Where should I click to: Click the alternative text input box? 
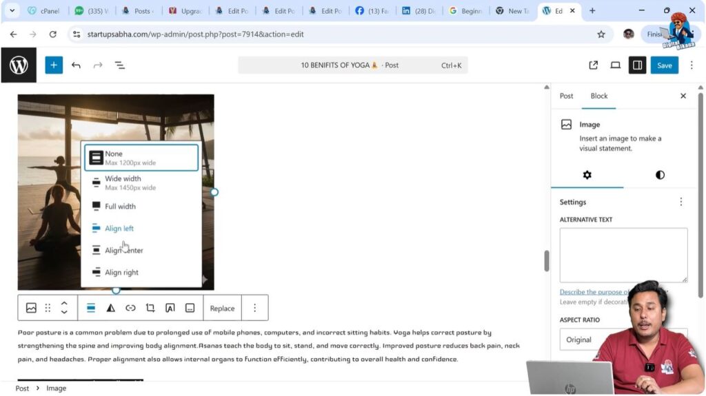click(623, 255)
